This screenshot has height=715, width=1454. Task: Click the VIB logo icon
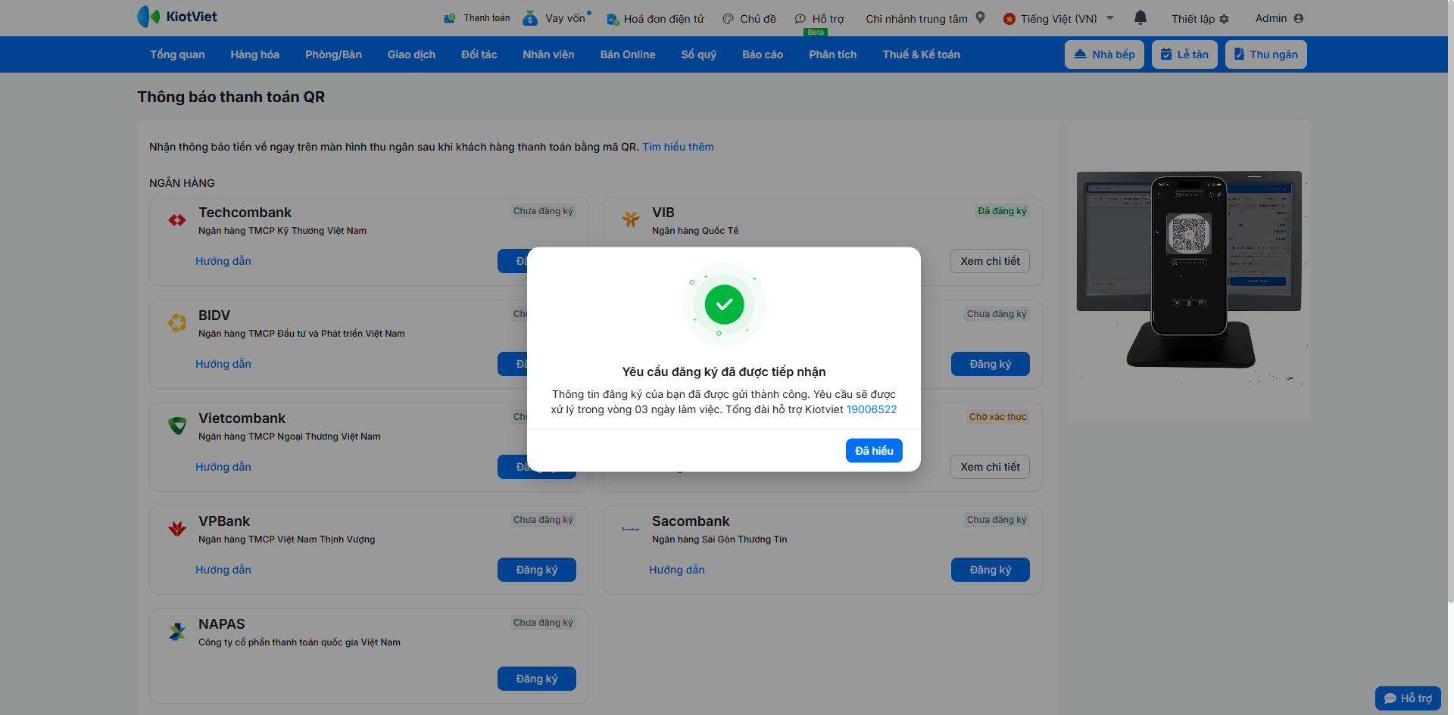coord(631,220)
